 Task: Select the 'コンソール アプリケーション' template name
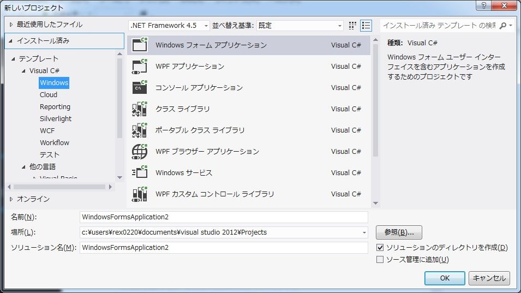(199, 88)
